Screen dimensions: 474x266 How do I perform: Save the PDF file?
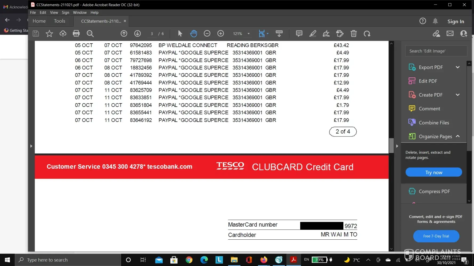pos(36,34)
